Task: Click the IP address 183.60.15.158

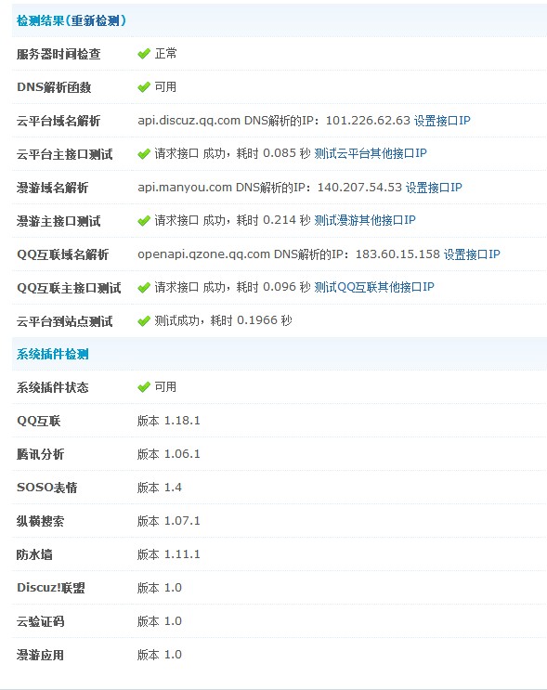Action: click(397, 254)
